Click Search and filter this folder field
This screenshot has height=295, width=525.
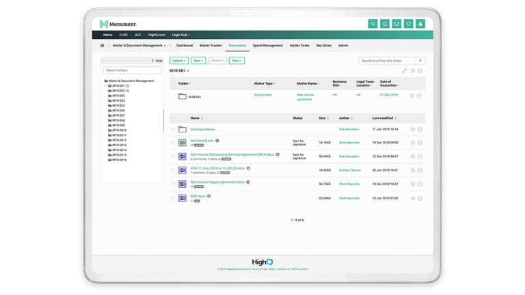[x=387, y=61]
